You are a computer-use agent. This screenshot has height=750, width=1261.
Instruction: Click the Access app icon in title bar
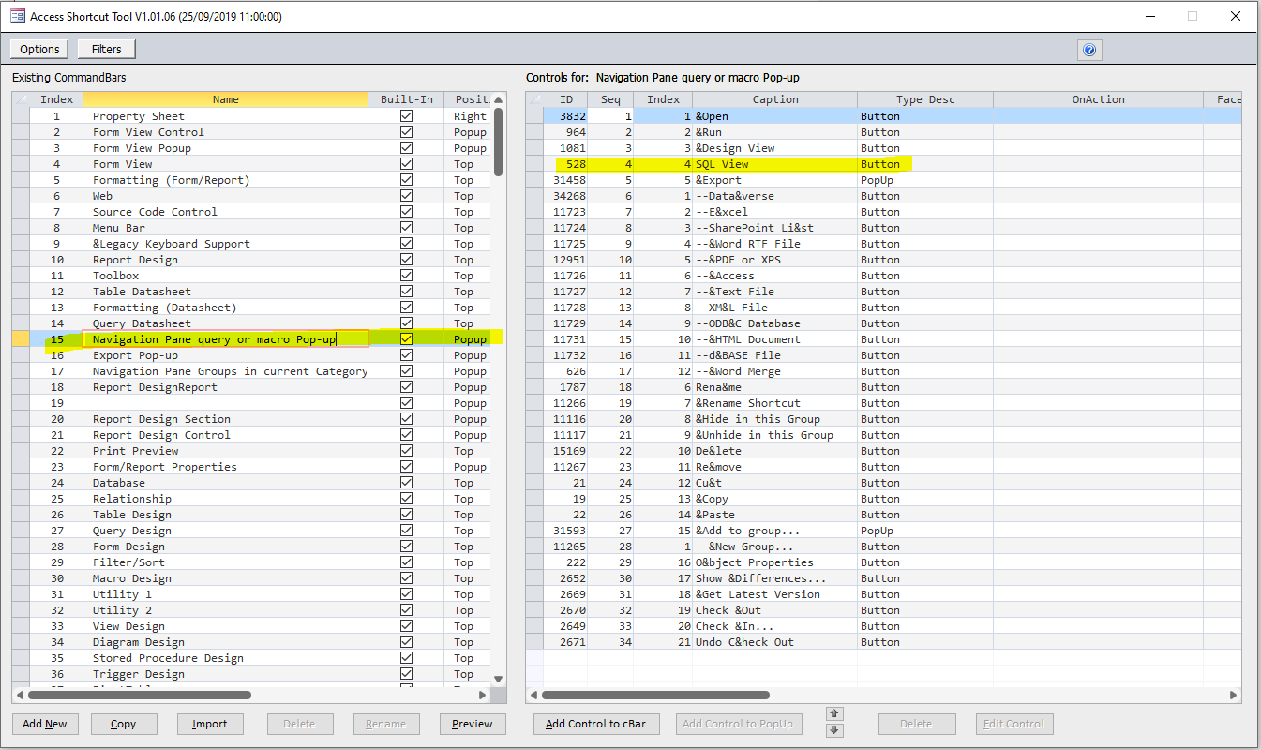[17, 16]
